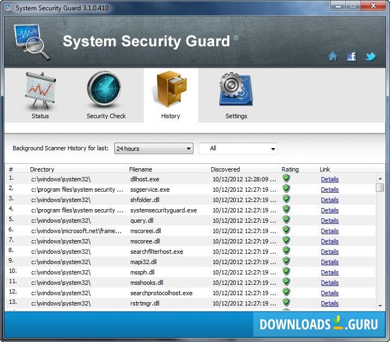Switch to the Status tab label
Screen dimensions: 390x342
pyautogui.click(x=40, y=116)
